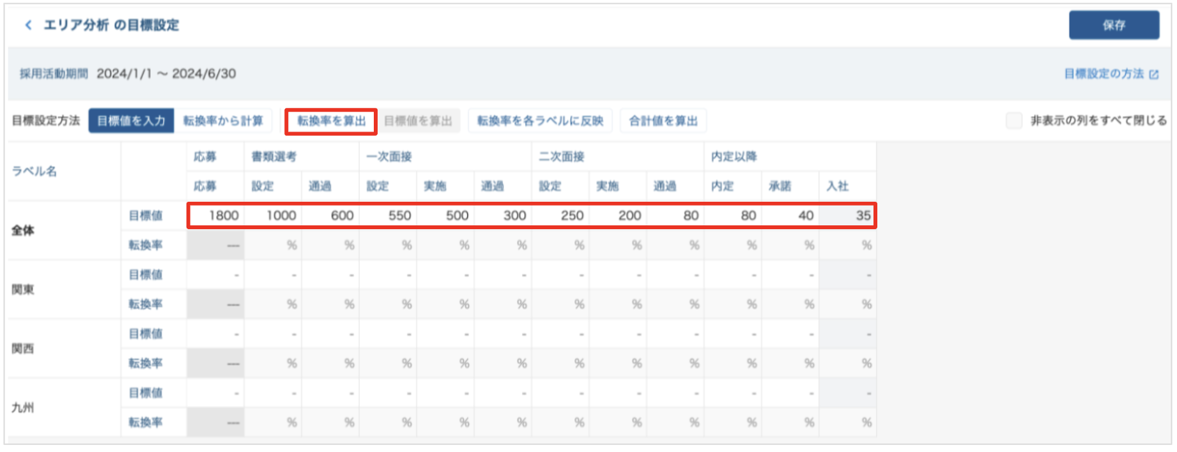Click the 全体 承諾 target cell showing 40
The height and width of the screenshot is (452, 1177).
(791, 216)
